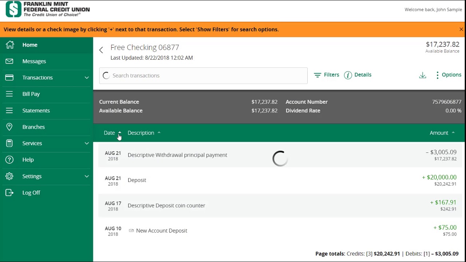
Task: Click the Settings gear icon
Action: pos(9,176)
